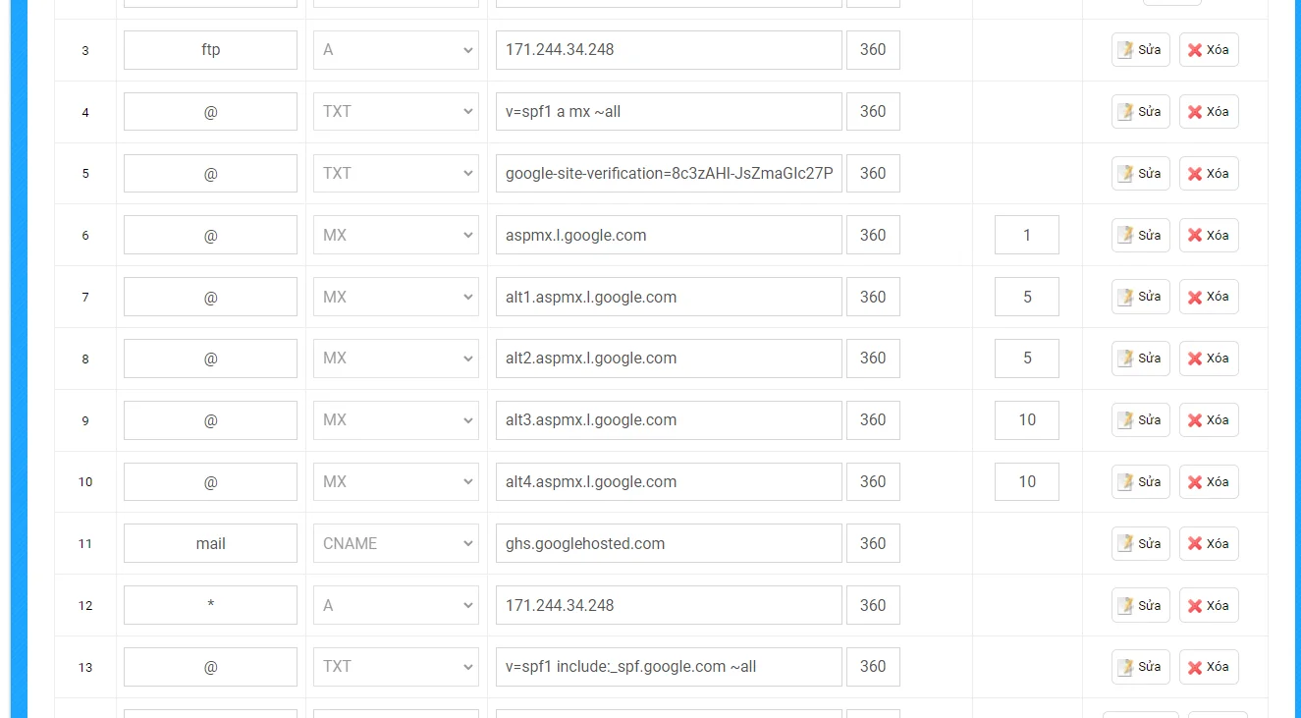Viewport: 1301px width, 718px height.
Task: Edit the mail CNAME record
Action: point(1140,544)
